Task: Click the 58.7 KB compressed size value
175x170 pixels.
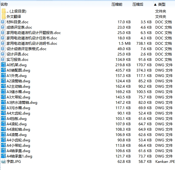Action: pyautogui.click(x=145, y=161)
